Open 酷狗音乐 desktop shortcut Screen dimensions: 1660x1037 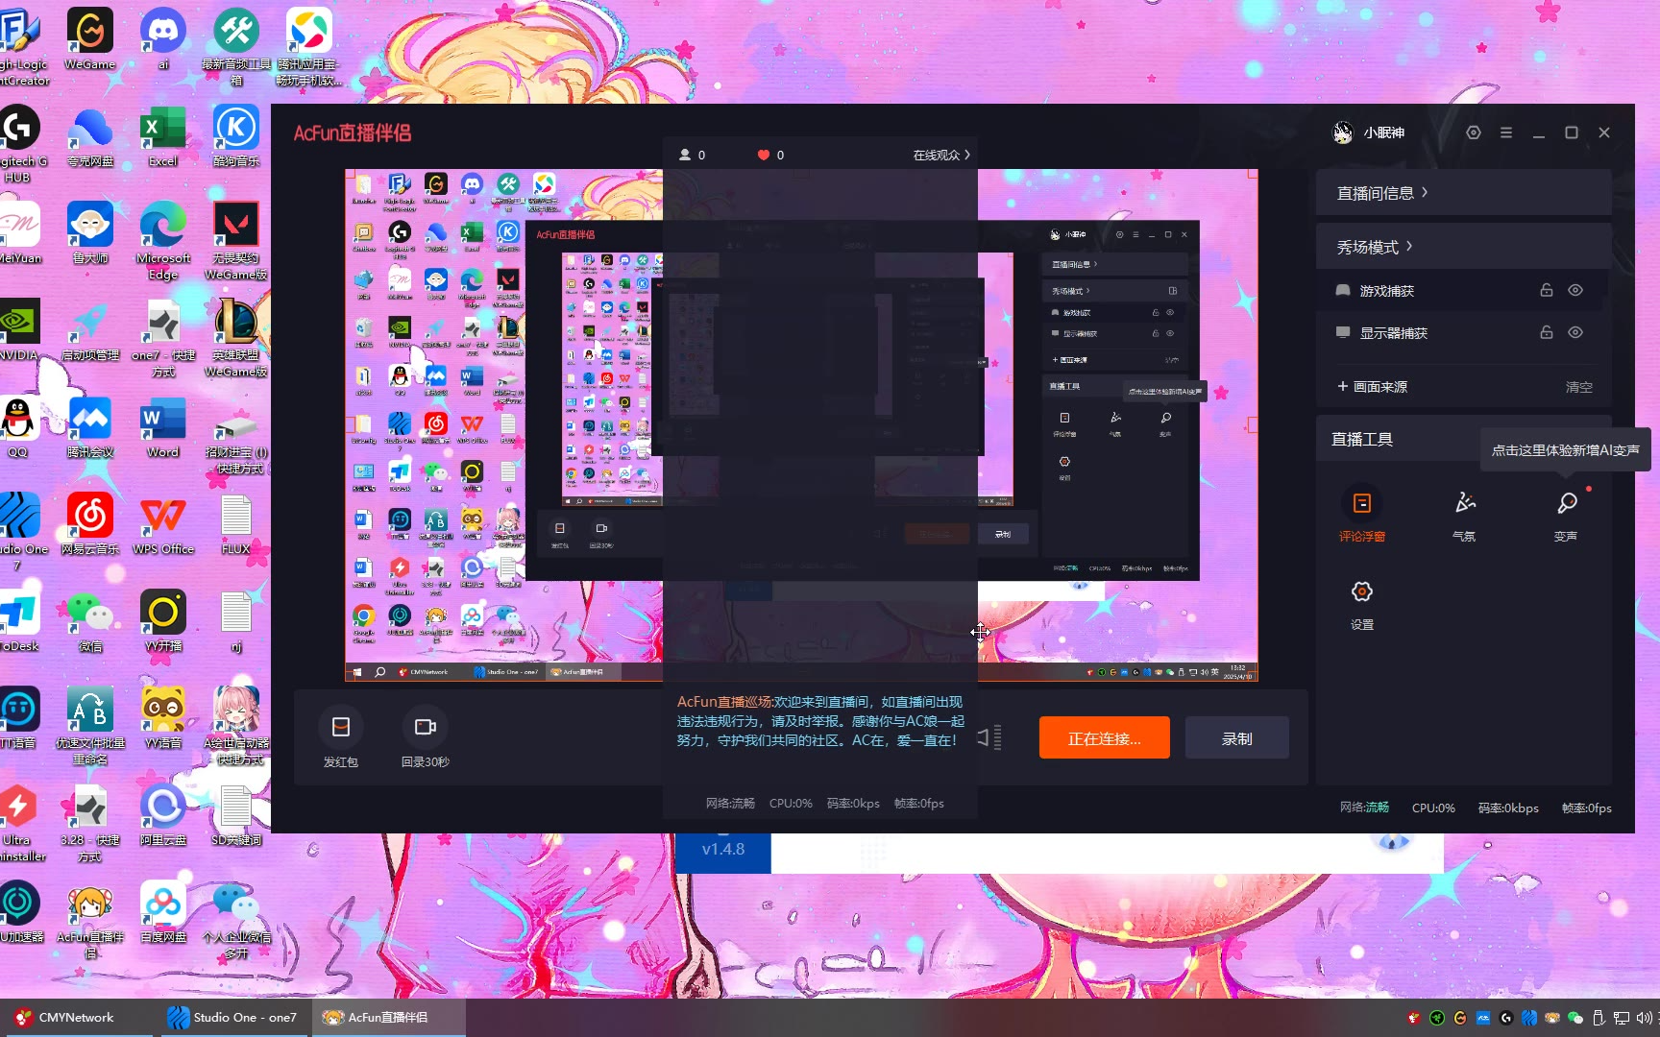[x=236, y=136]
